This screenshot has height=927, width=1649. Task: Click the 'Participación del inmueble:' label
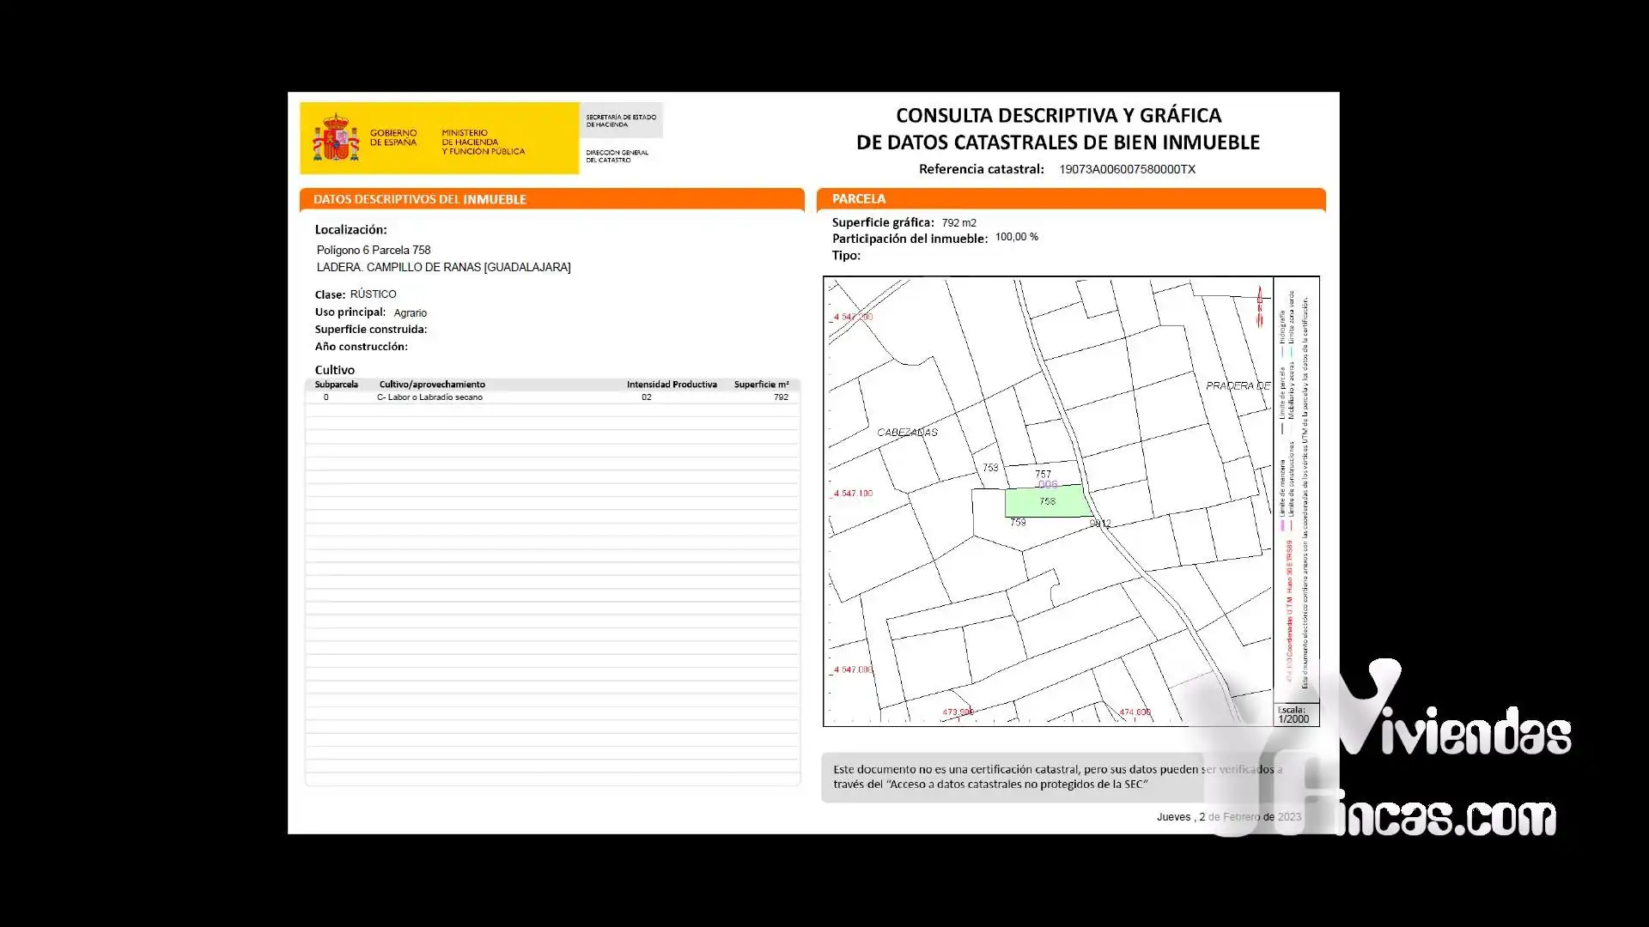point(910,239)
